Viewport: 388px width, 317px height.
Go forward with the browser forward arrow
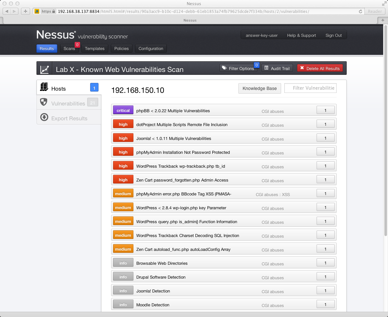(x=15, y=11)
